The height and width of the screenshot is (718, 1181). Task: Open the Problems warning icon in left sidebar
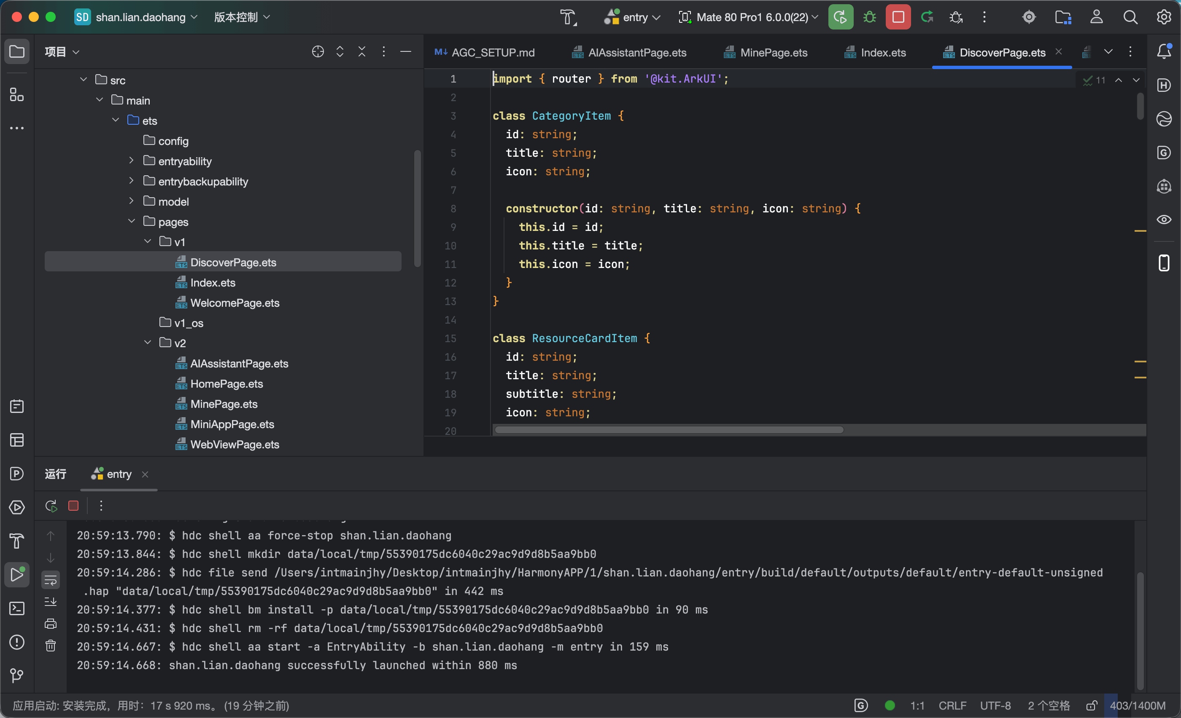tap(17, 642)
